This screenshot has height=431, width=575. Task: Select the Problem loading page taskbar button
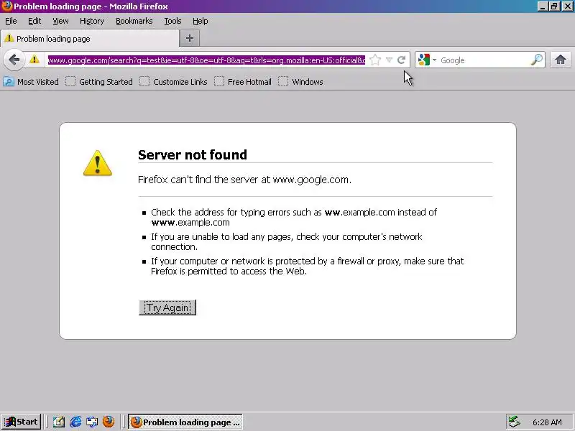[185, 422]
